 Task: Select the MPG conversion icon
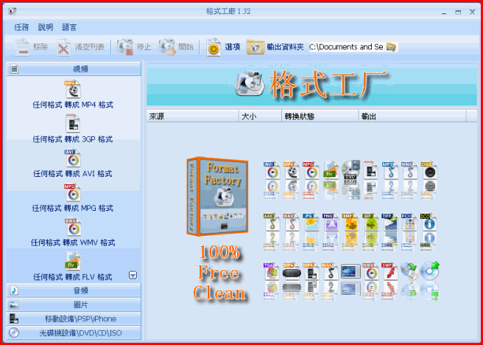(x=73, y=192)
